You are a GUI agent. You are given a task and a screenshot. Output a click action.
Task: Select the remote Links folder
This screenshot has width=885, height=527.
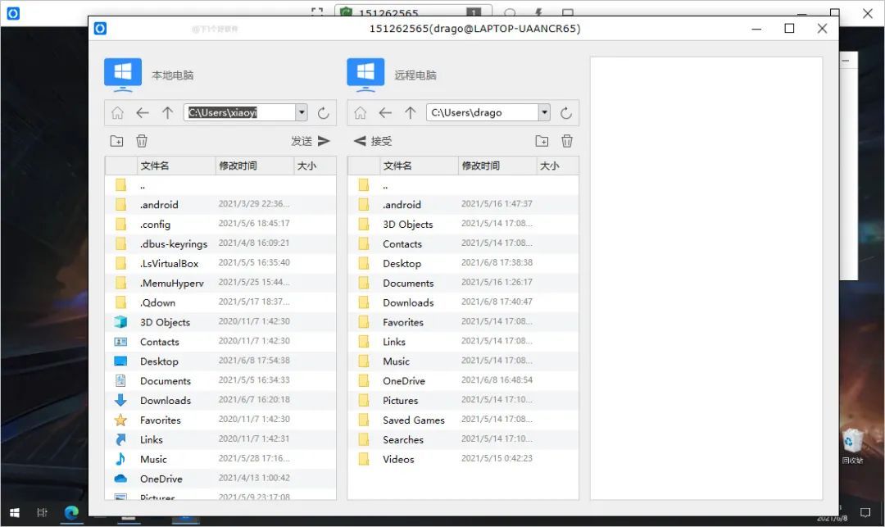tap(463, 342)
